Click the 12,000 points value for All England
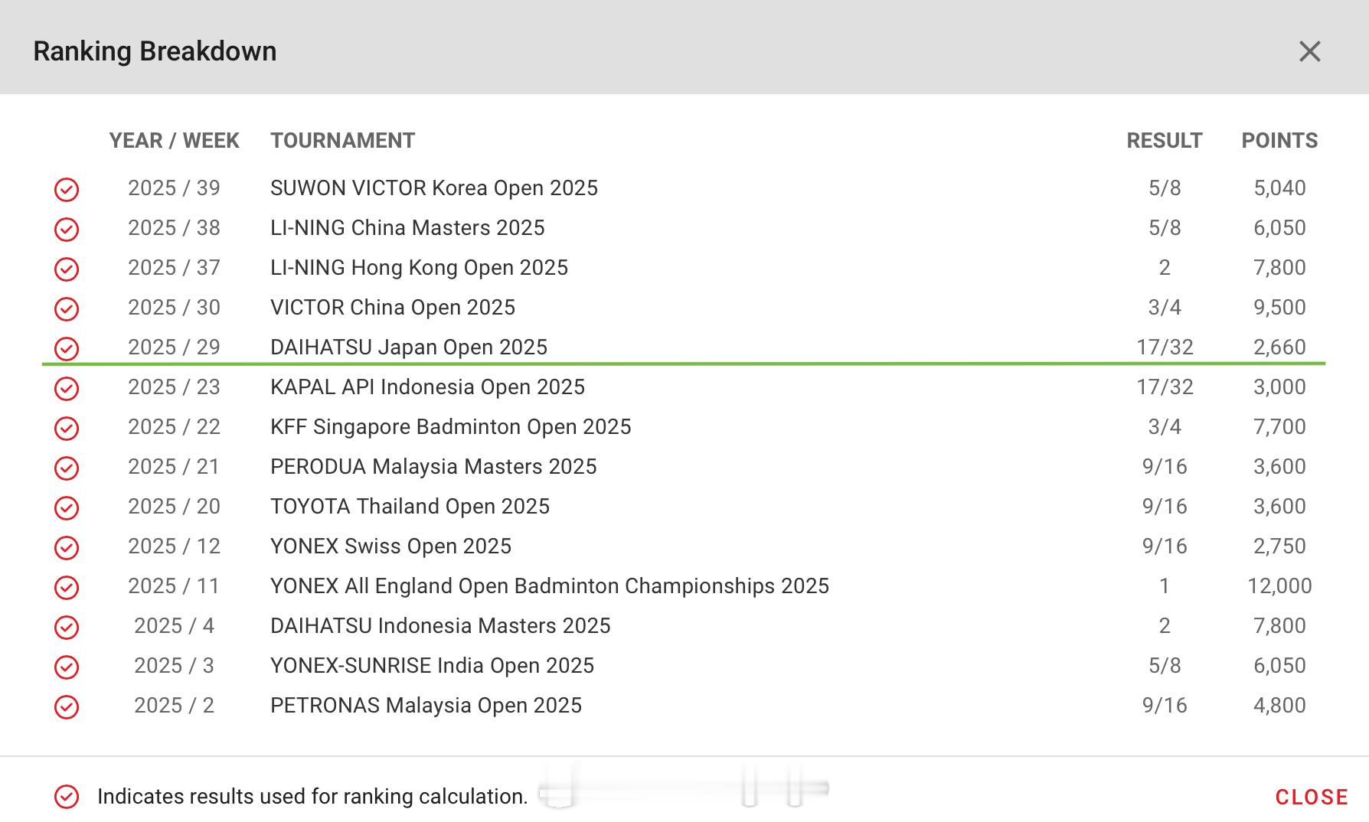The height and width of the screenshot is (822, 1369). (1279, 586)
